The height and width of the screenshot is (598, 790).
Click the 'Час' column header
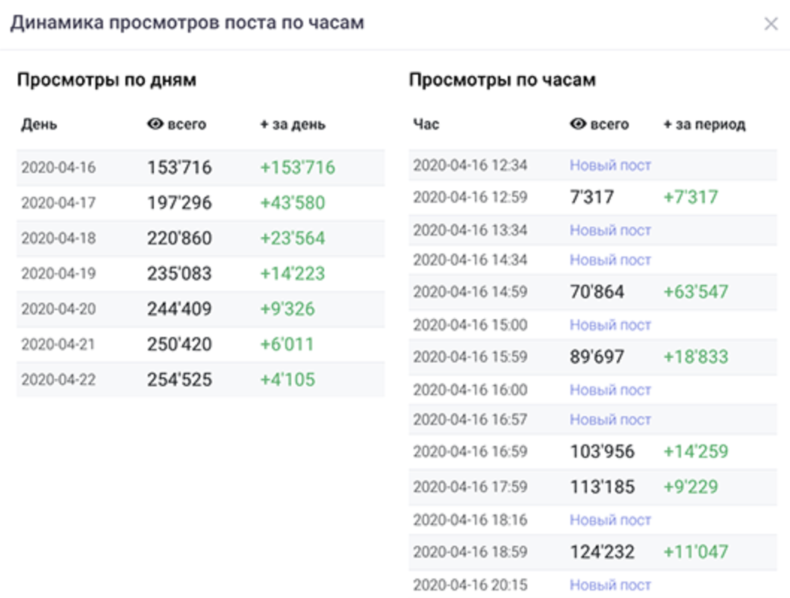click(426, 125)
